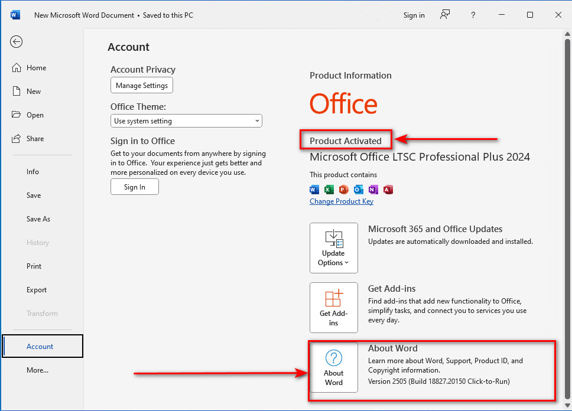This screenshot has height=411, width=572.
Task: Select the Account menu item
Action: [x=43, y=346]
